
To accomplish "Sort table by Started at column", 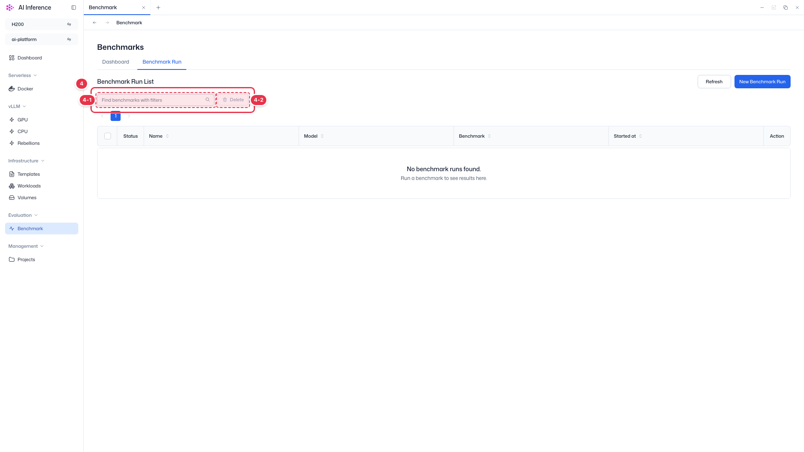I will (x=640, y=136).
